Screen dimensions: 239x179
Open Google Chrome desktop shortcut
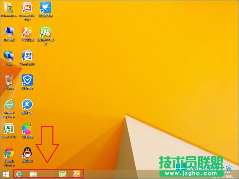pos(9,153)
